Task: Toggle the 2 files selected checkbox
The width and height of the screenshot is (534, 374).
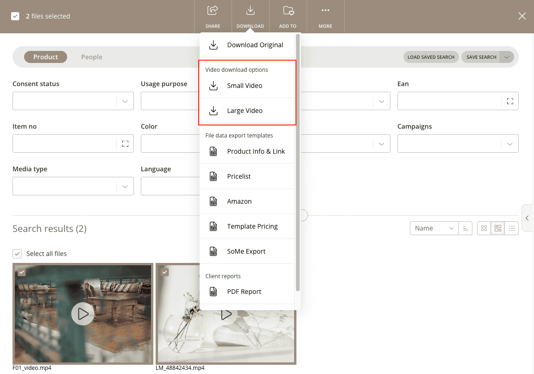Action: coord(15,16)
